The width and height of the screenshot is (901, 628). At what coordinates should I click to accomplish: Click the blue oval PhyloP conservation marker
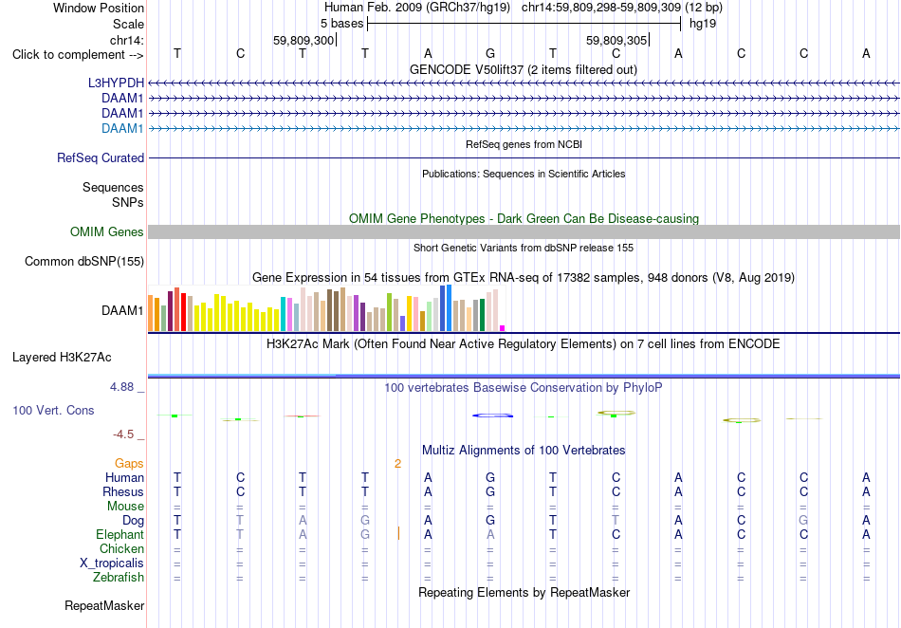pyautogui.click(x=492, y=416)
